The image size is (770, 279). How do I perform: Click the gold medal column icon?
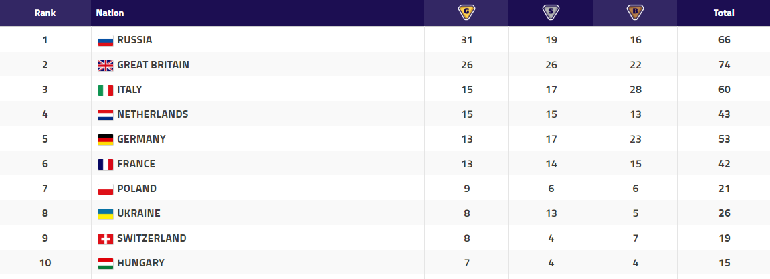(x=466, y=13)
